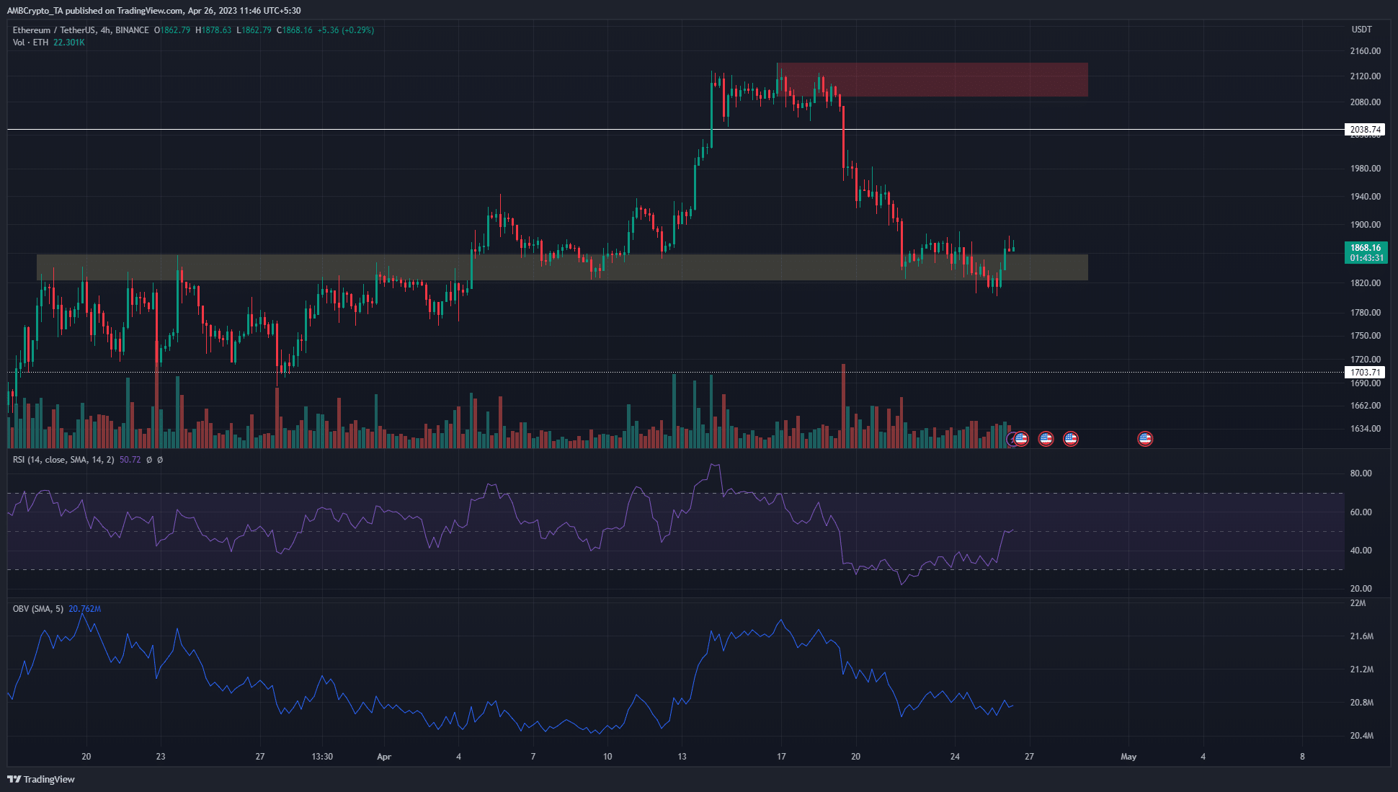
Task: Click the second US flag event icon from left
Action: [x=1046, y=438]
